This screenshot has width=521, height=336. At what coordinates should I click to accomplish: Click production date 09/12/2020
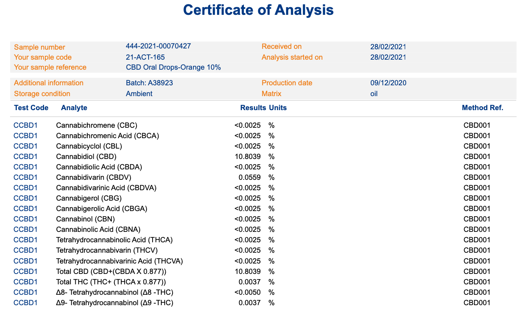pos(388,83)
